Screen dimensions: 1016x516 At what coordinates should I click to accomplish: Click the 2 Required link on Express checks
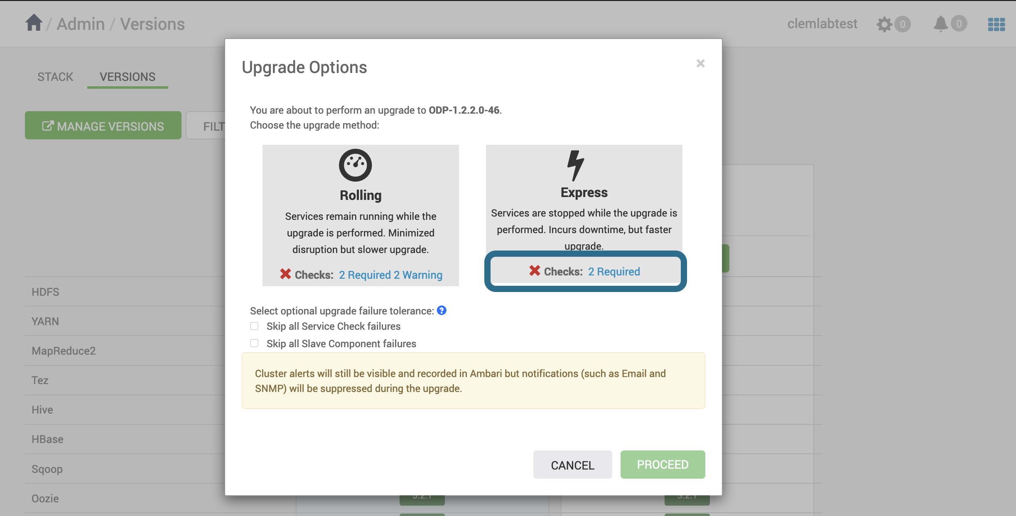pyautogui.click(x=614, y=271)
